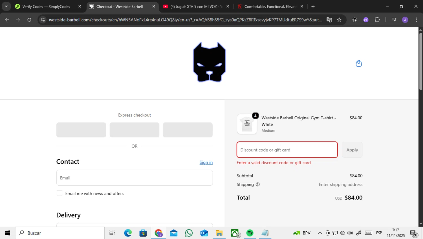Viewport: 423px width, 239px height.
Task: Open the site information icon in address bar
Action: pos(43,20)
